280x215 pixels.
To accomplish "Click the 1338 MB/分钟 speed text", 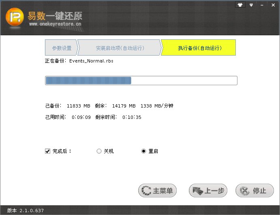I will (x=157, y=106).
